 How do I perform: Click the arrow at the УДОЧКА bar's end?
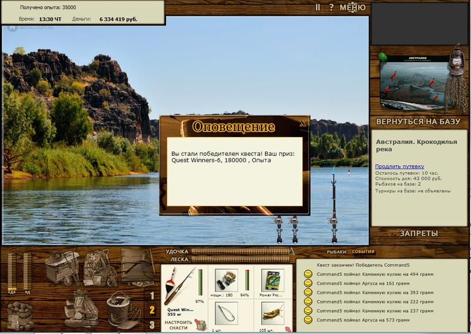pyautogui.click(x=291, y=251)
